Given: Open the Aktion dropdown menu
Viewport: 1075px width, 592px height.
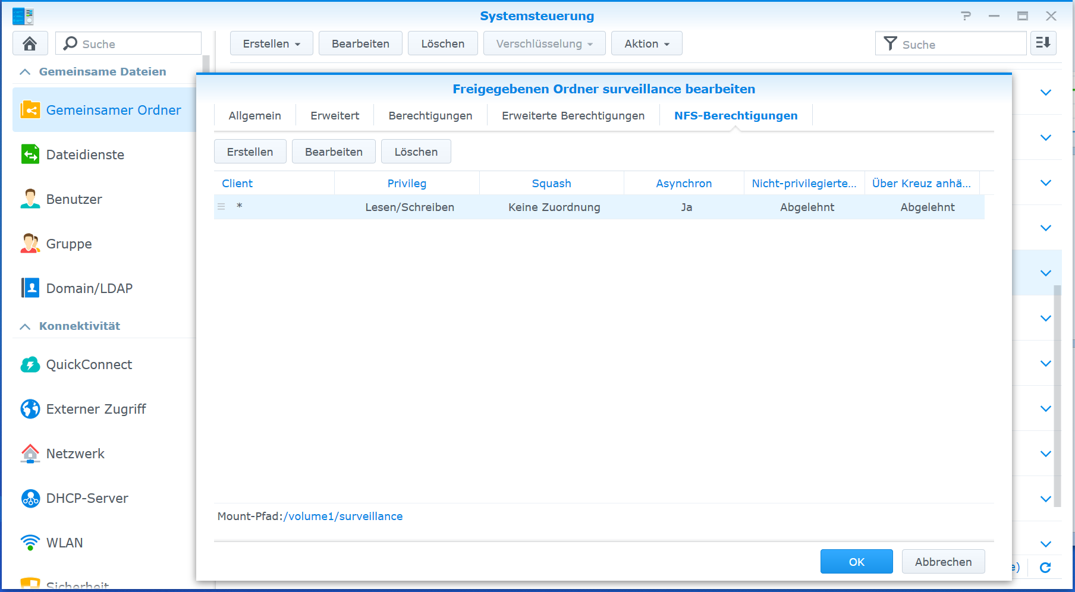Looking at the screenshot, I should tap(646, 43).
